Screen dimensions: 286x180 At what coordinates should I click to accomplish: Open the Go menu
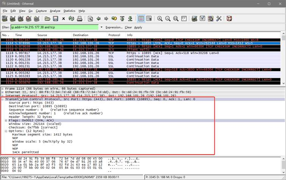click(x=30, y=11)
